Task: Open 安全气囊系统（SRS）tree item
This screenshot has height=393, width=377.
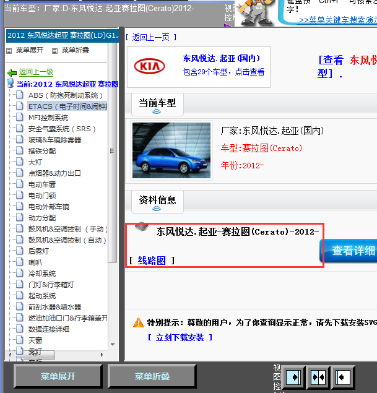Action: [62, 129]
